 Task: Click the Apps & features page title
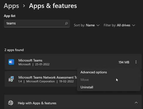[53, 6]
